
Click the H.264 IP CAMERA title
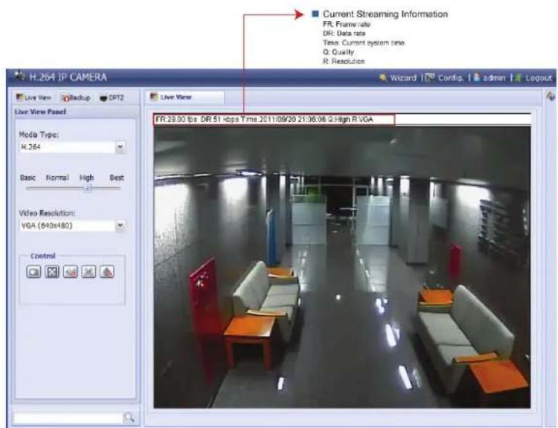coord(68,77)
